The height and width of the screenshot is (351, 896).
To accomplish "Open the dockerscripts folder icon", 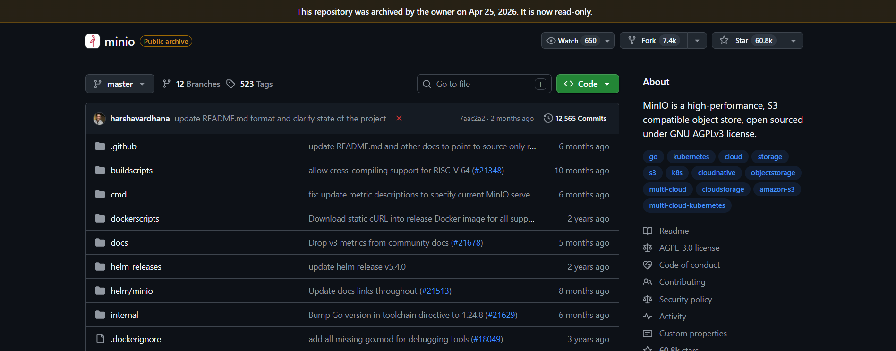I will point(100,218).
